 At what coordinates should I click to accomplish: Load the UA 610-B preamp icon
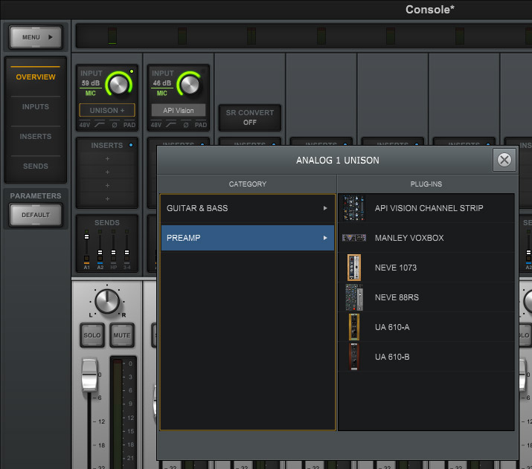point(354,357)
